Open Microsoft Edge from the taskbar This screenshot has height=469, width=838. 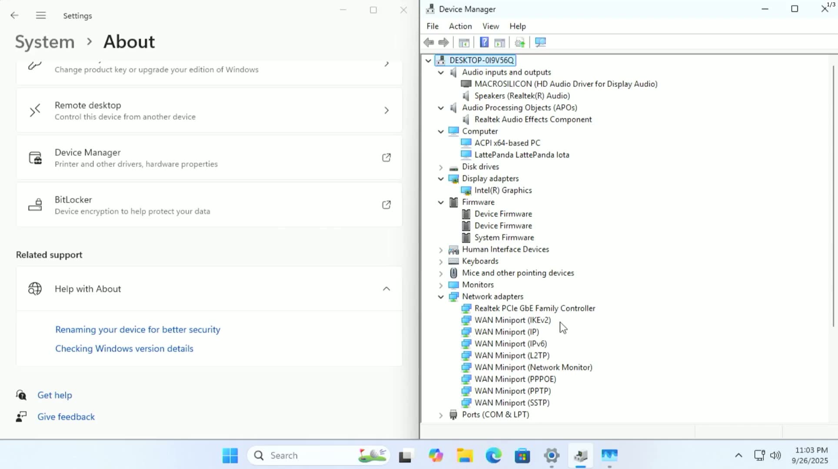[x=493, y=455]
